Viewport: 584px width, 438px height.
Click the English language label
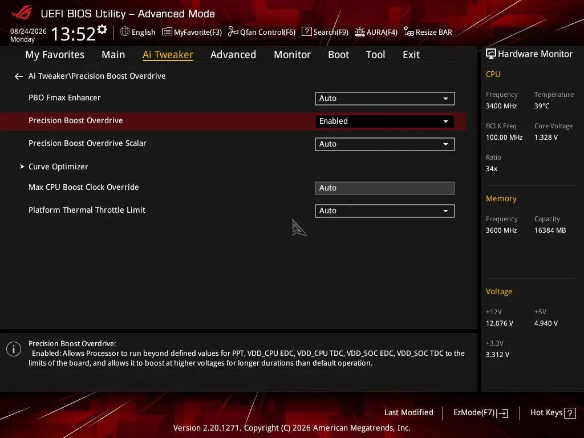[x=143, y=32]
